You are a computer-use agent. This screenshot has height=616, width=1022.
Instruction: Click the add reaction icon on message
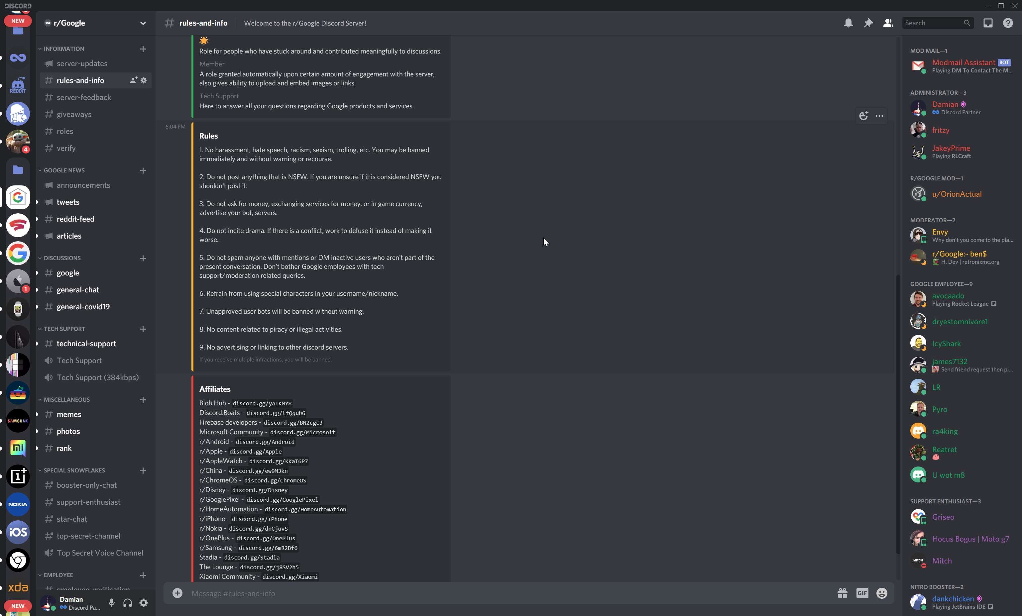pos(863,116)
